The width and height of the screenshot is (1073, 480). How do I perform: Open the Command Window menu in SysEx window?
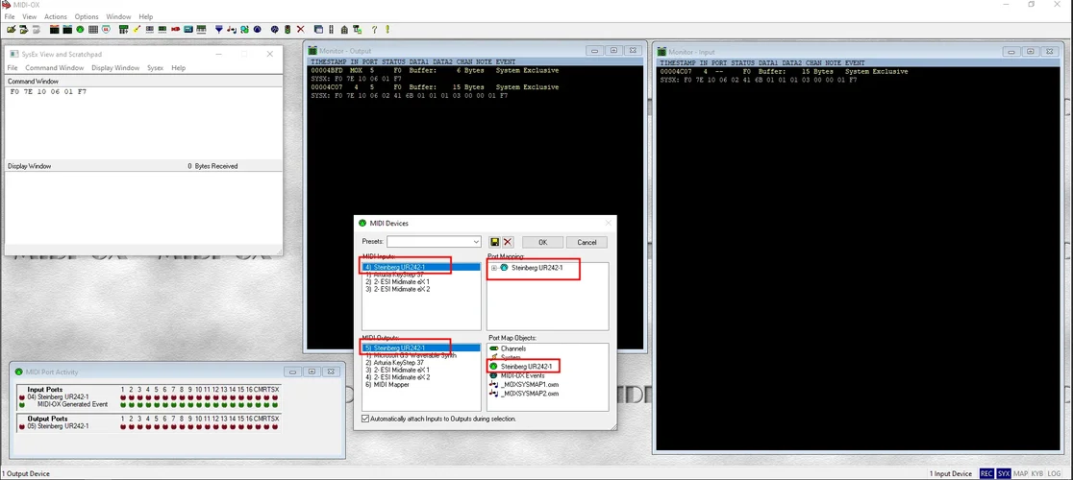coord(54,68)
